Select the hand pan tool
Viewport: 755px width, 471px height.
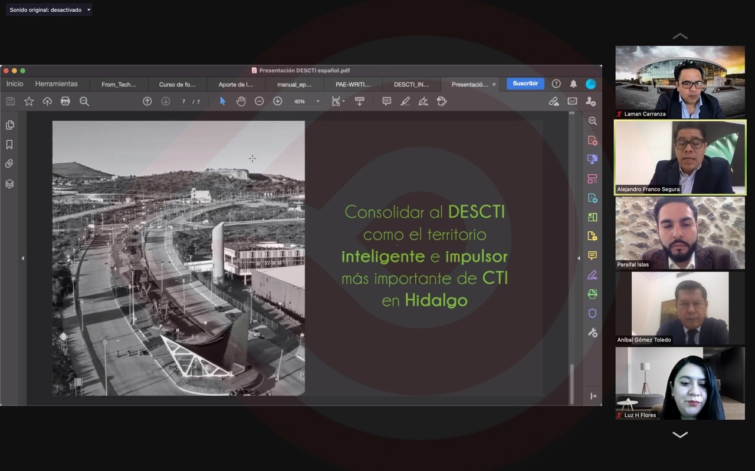241,101
